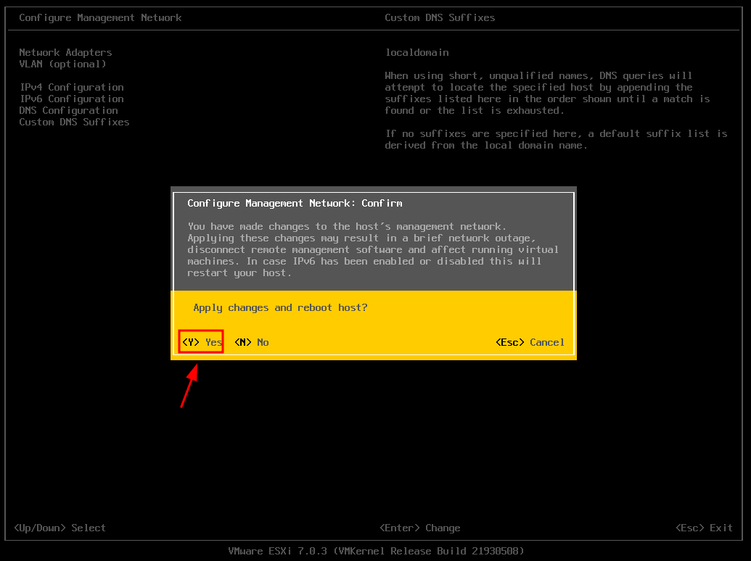This screenshot has width=751, height=561.
Task: Click the DNS suffix description paragraph
Action: coord(547,93)
